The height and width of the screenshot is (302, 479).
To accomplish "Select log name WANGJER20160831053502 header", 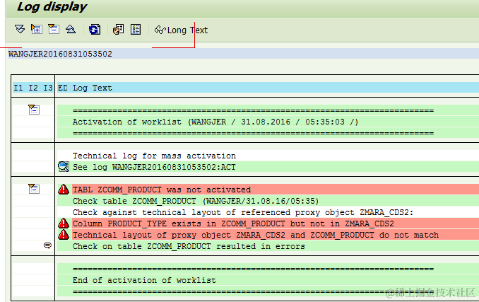I will (x=60, y=54).
